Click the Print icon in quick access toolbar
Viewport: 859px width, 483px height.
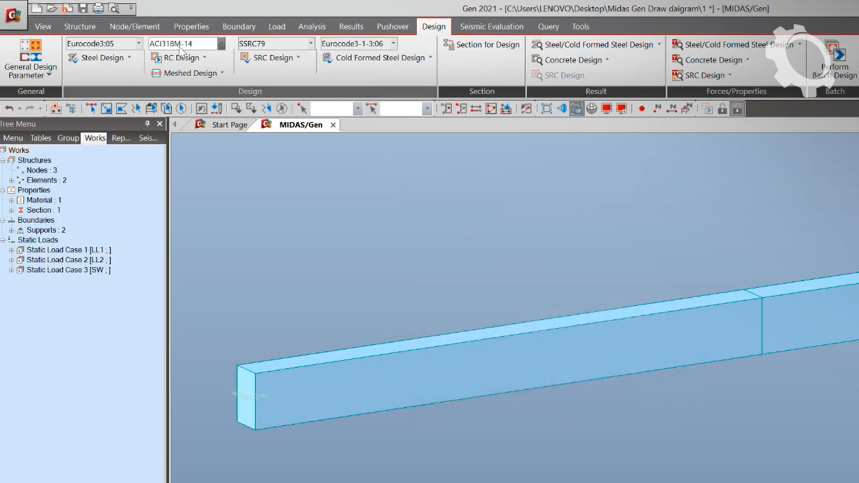[98, 9]
